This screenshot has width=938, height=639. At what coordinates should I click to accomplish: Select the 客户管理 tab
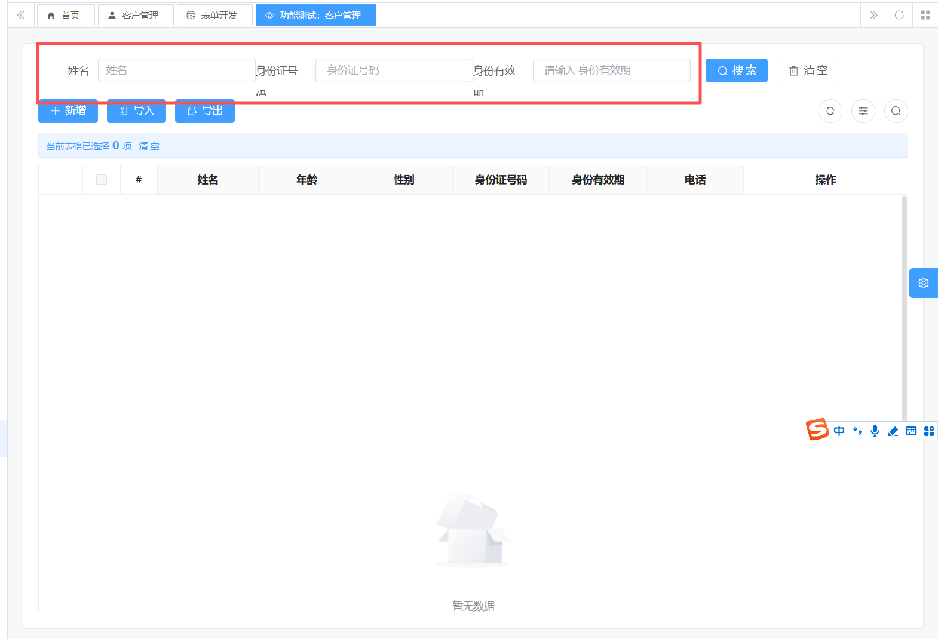click(135, 16)
